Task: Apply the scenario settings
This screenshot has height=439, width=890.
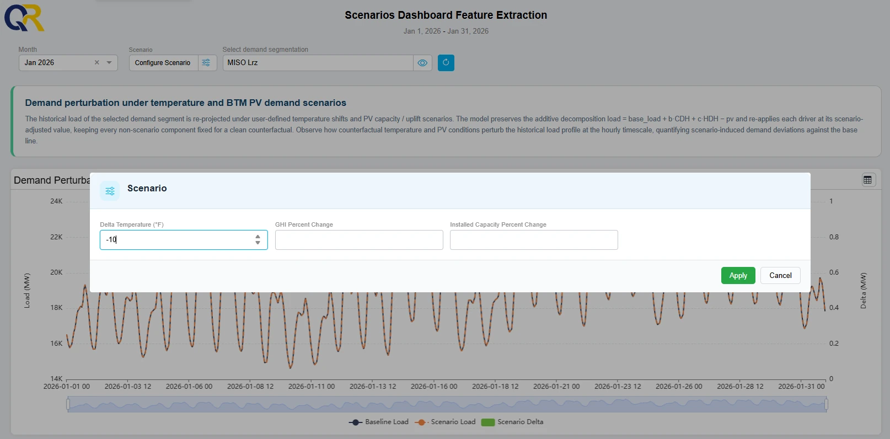Action: 738,276
